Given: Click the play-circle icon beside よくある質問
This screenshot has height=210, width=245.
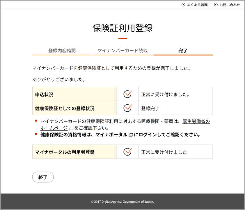Looking at the screenshot, I should pos(183,5).
